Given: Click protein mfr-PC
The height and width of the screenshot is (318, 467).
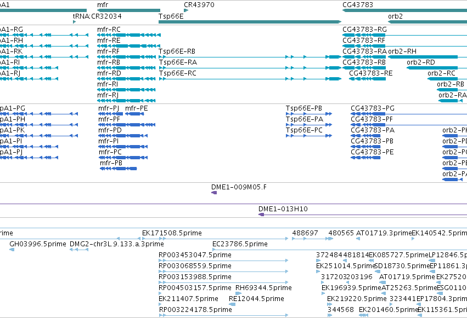Looking at the screenshot, I should coord(123,158).
